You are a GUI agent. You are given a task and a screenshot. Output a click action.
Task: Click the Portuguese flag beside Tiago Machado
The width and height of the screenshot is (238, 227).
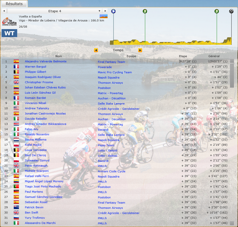[x=16, y=186]
